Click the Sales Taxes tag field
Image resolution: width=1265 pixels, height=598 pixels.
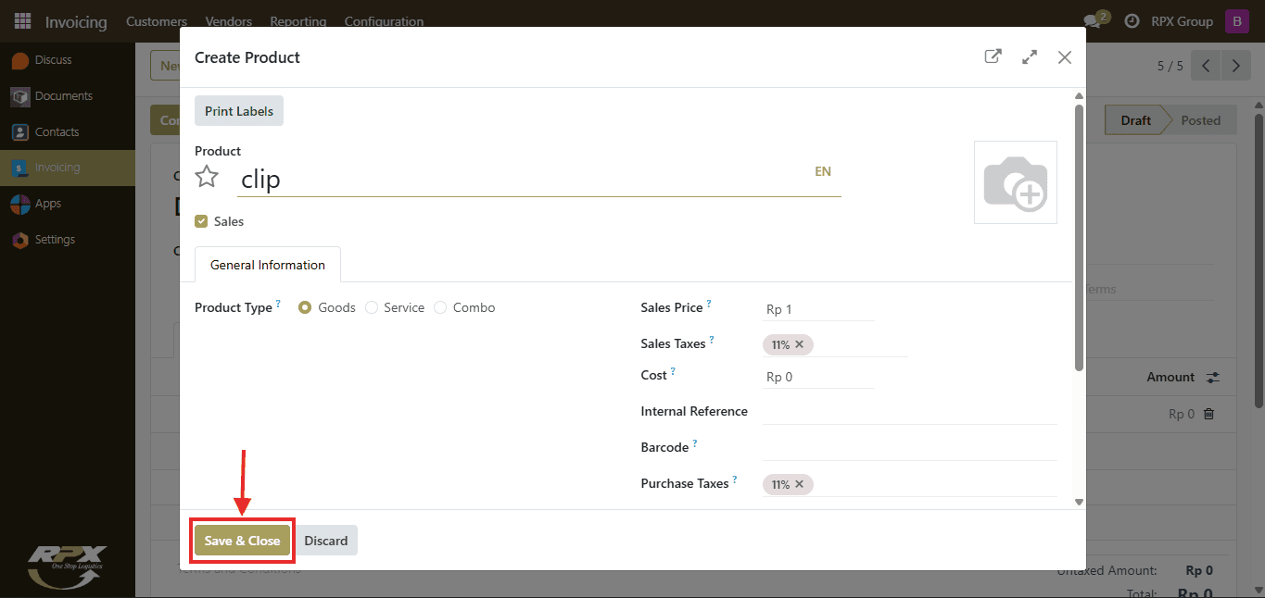coord(835,344)
